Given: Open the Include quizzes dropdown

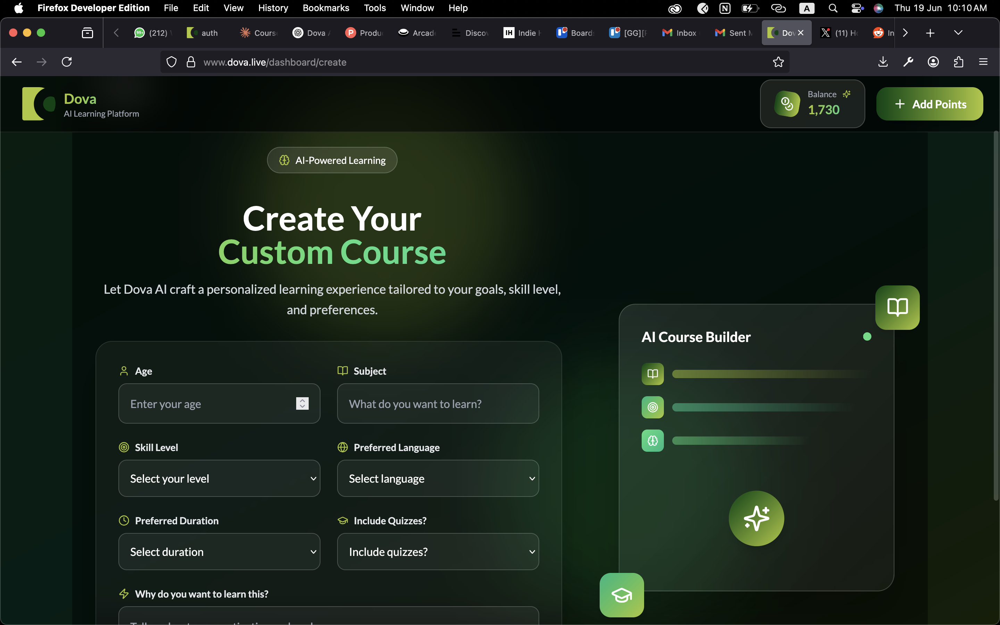Looking at the screenshot, I should [437, 551].
